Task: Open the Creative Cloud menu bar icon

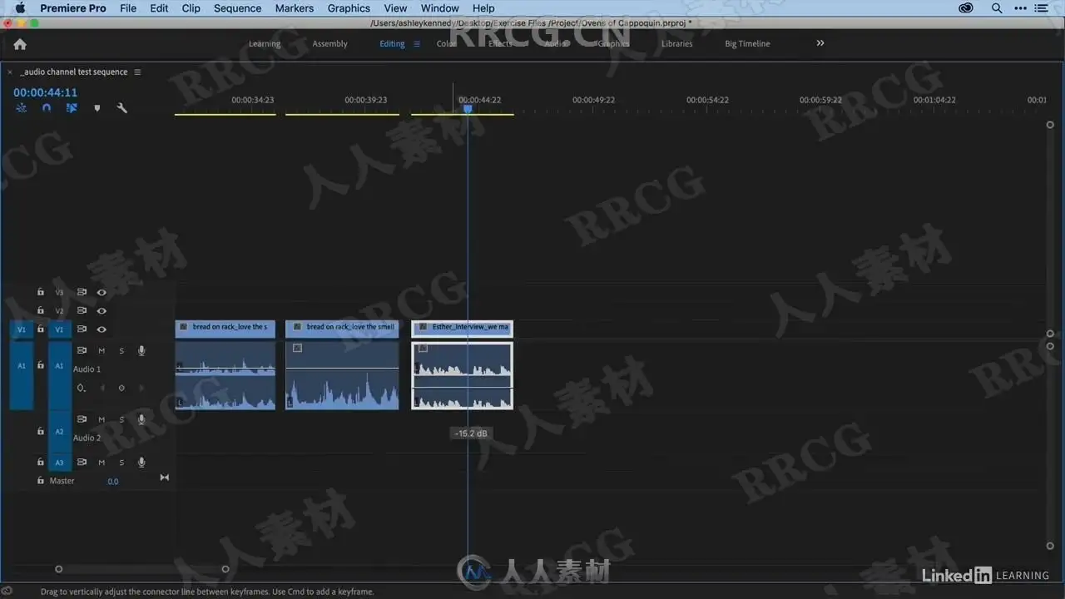Action: point(966,8)
